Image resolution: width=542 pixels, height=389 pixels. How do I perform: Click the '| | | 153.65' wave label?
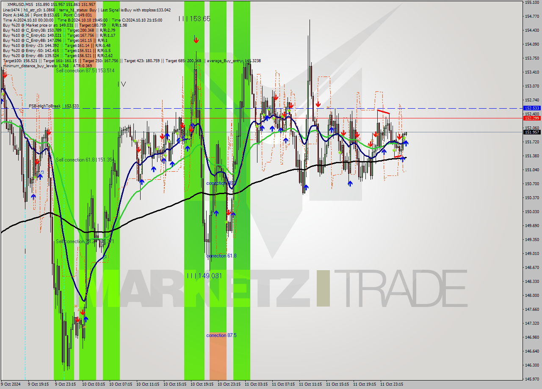pos(194,19)
